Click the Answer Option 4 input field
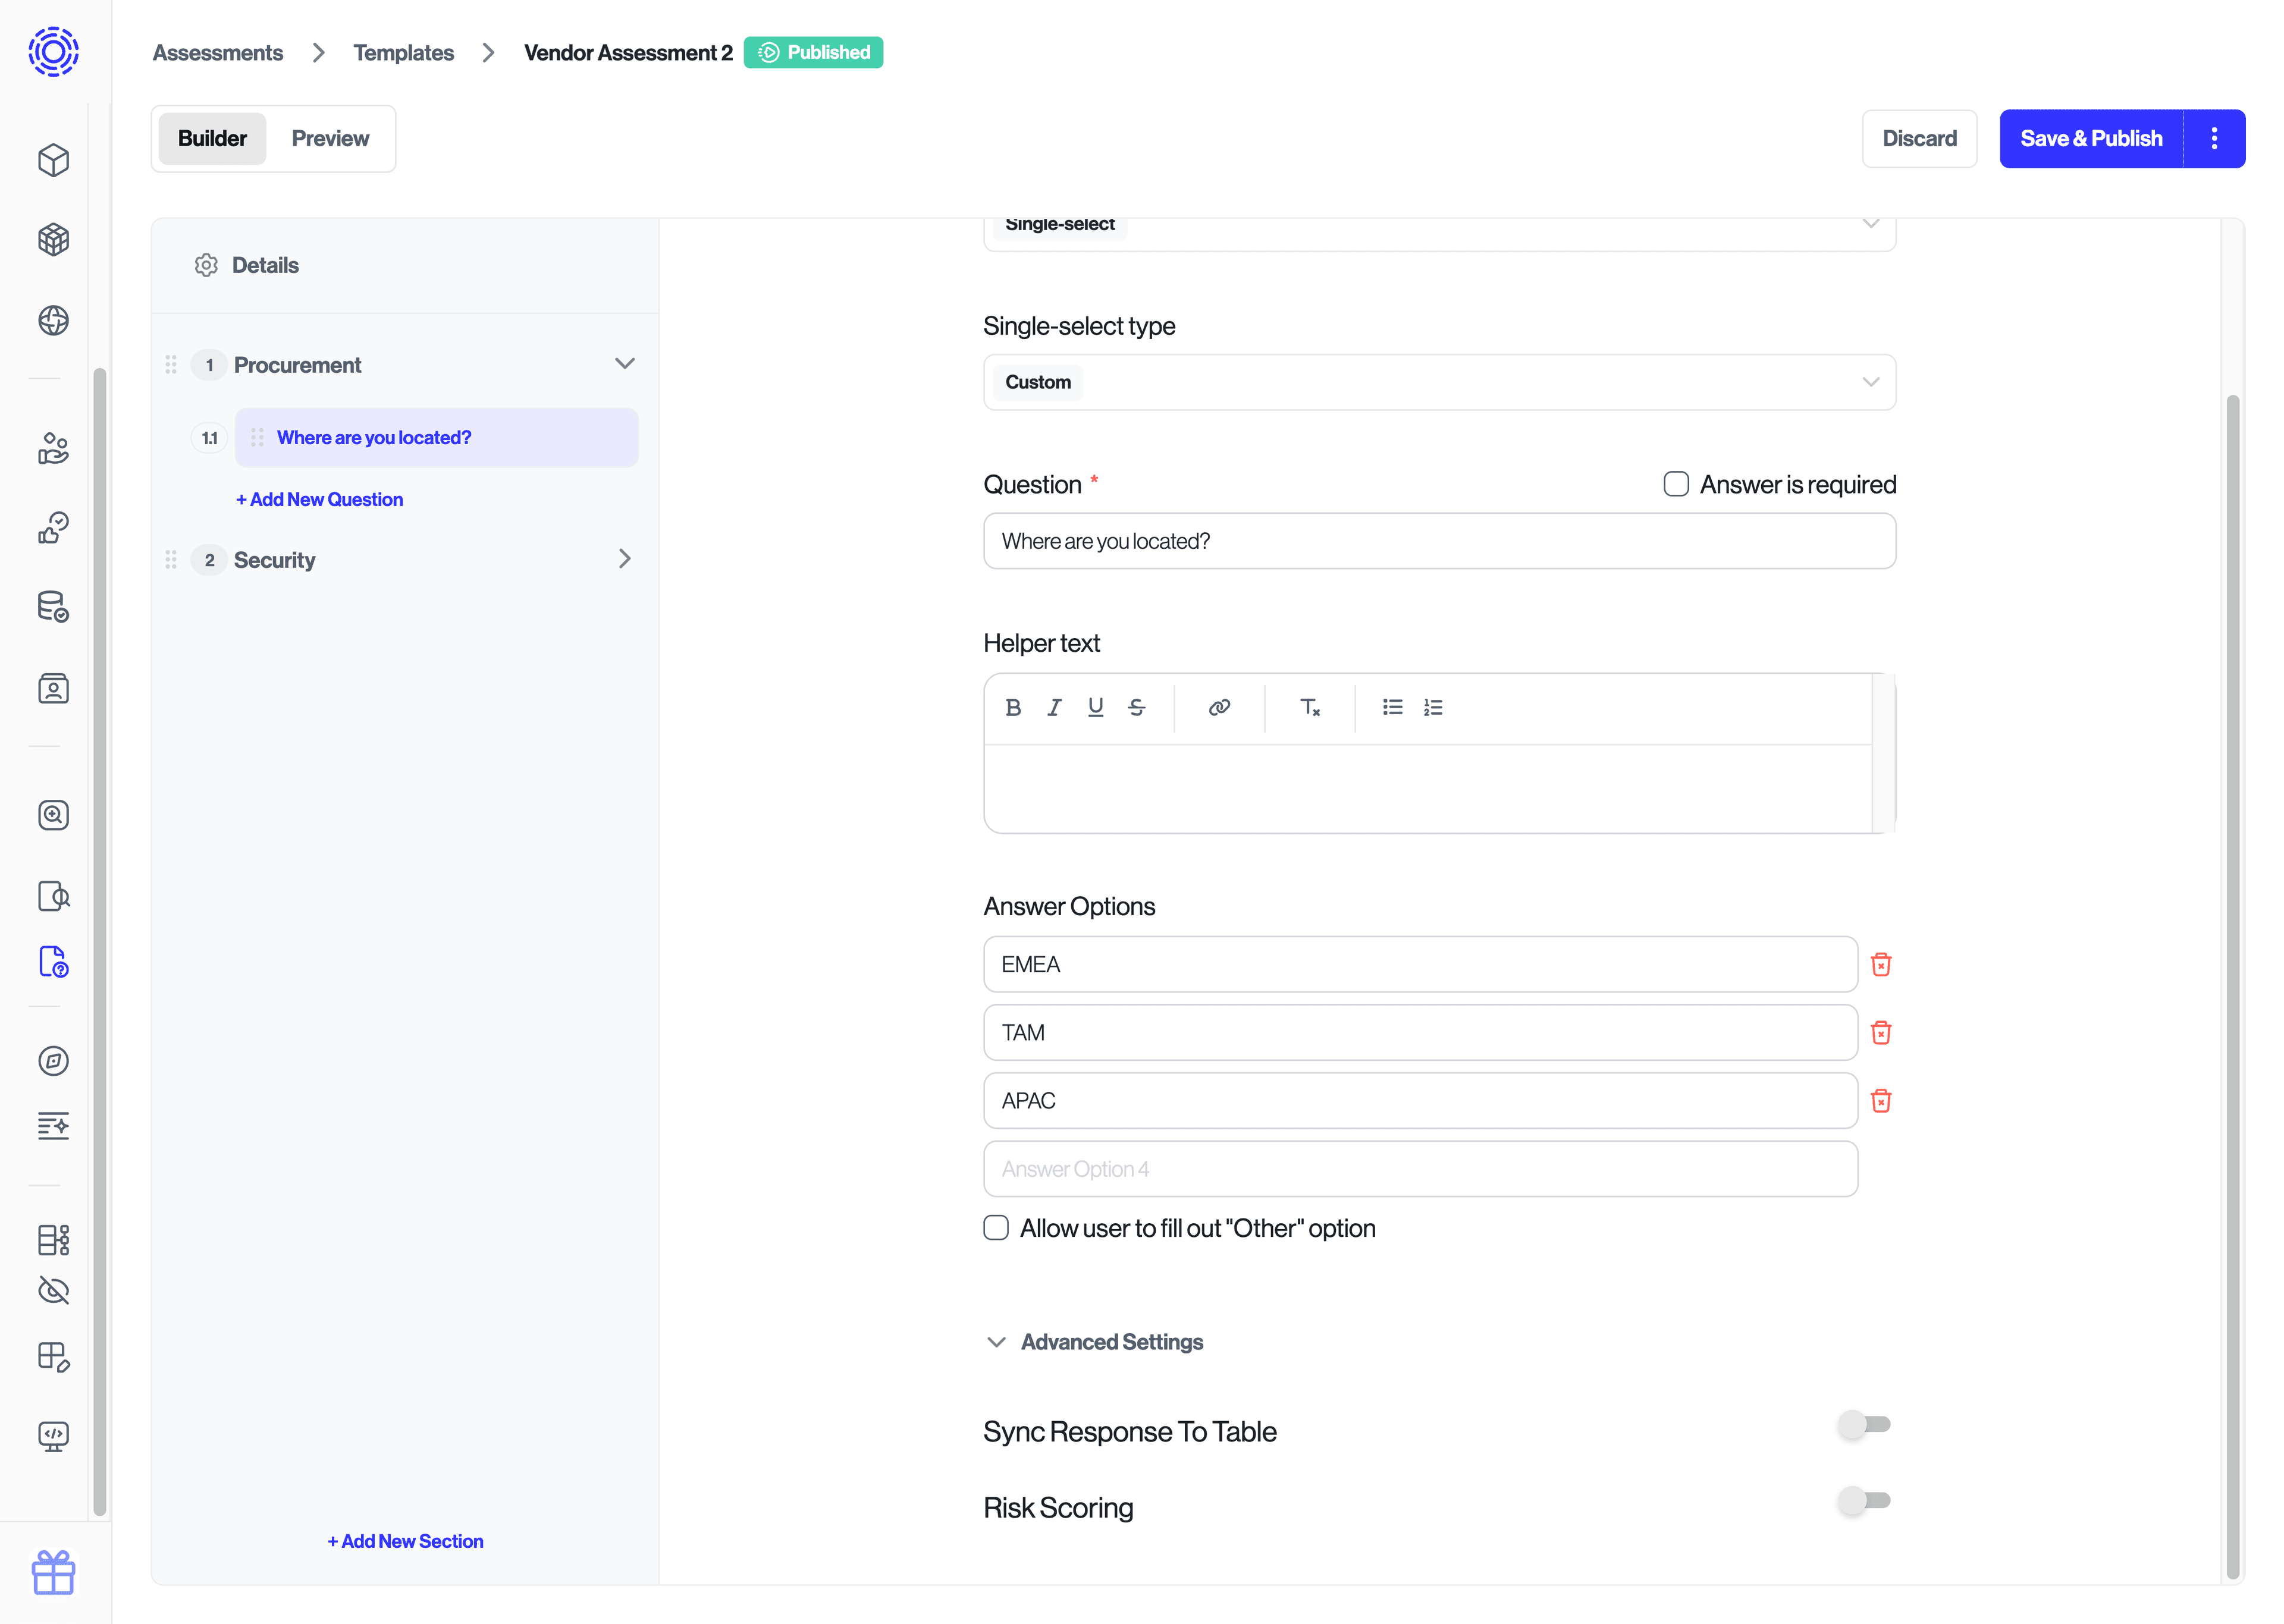The width and height of the screenshot is (2284, 1624). coord(1420,1168)
